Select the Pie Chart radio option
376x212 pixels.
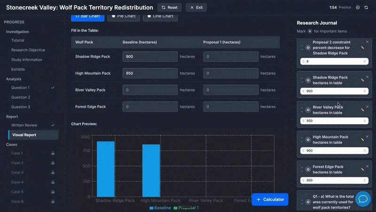[x=123, y=16]
